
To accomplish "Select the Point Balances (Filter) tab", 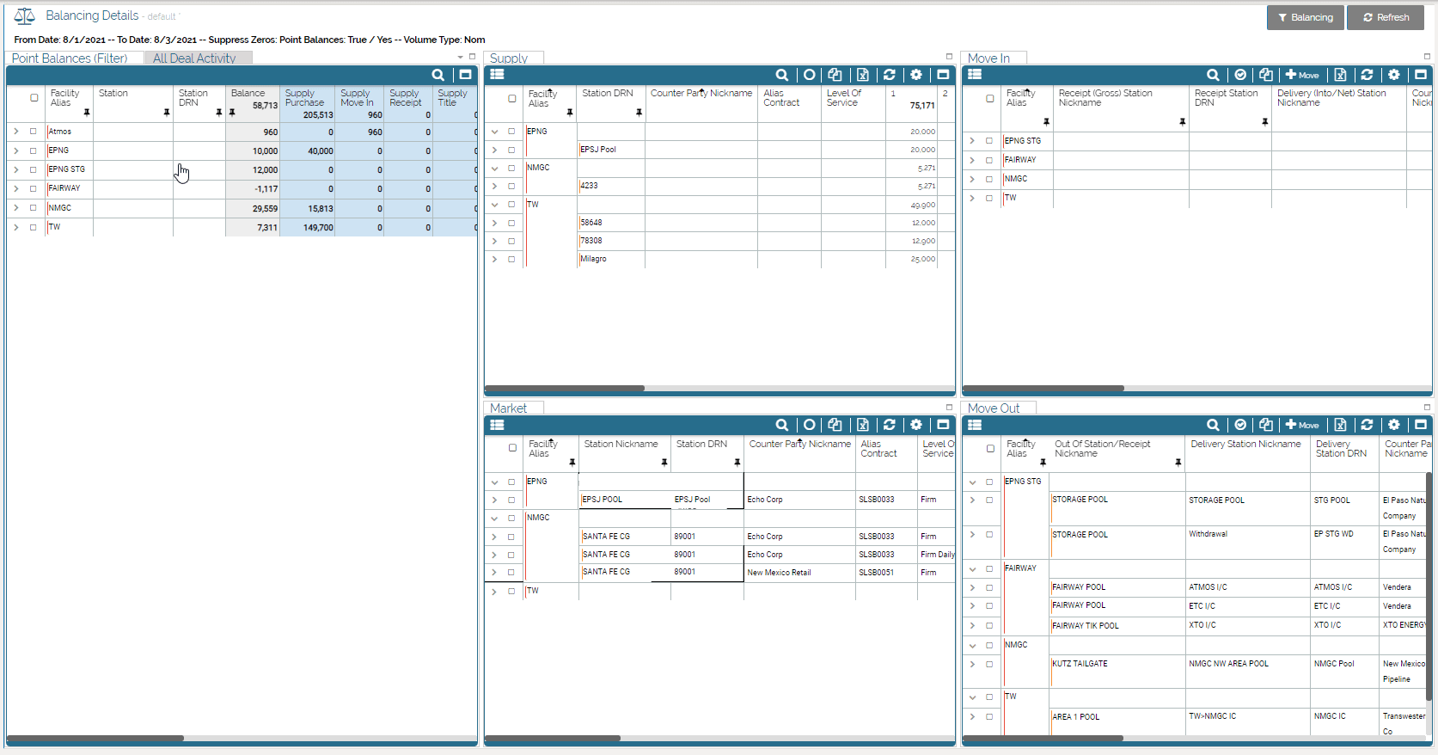I will click(70, 58).
